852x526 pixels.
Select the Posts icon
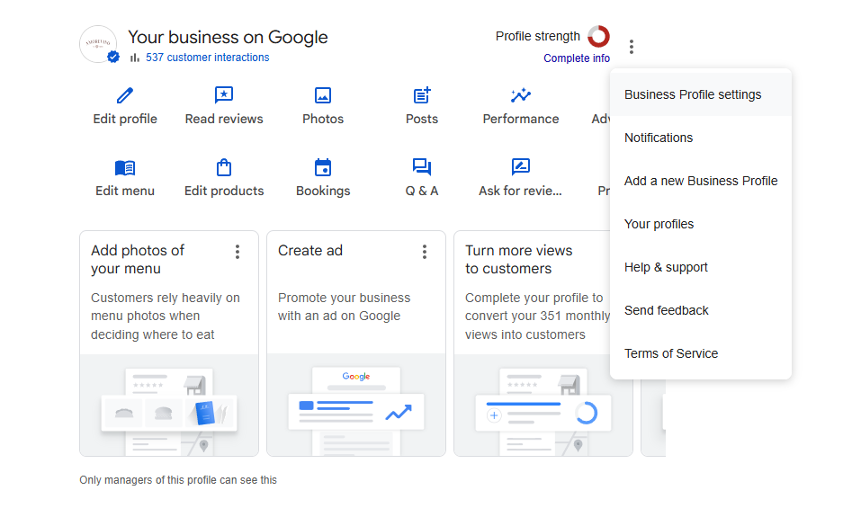tap(422, 95)
